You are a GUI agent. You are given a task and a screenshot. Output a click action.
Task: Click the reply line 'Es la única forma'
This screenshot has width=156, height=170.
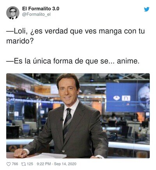[73, 61]
